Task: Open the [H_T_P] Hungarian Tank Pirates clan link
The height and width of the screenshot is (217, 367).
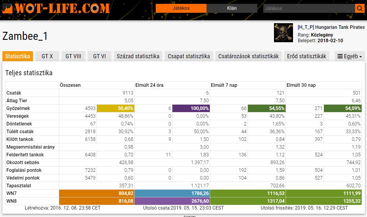Action: (331, 27)
